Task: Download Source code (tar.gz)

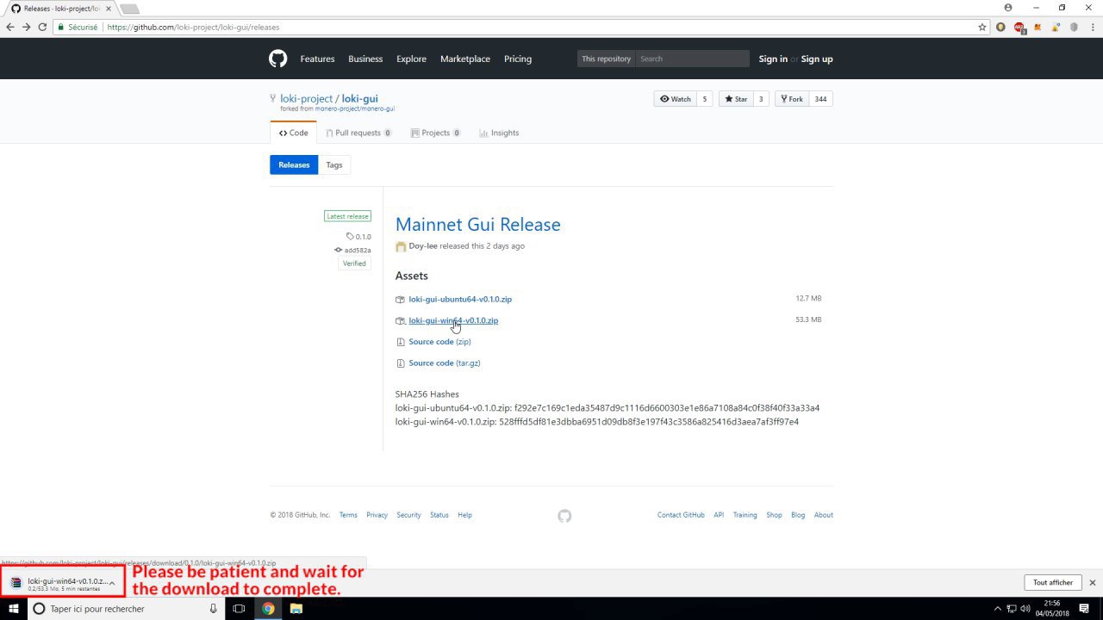Action: tap(445, 363)
